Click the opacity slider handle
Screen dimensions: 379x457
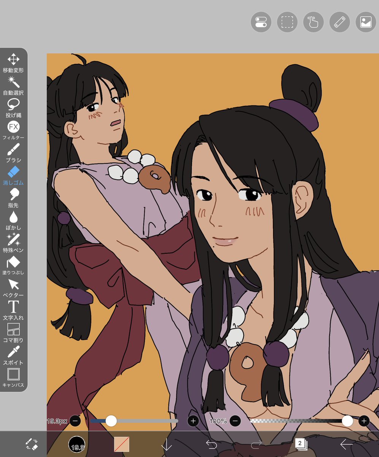(347, 420)
